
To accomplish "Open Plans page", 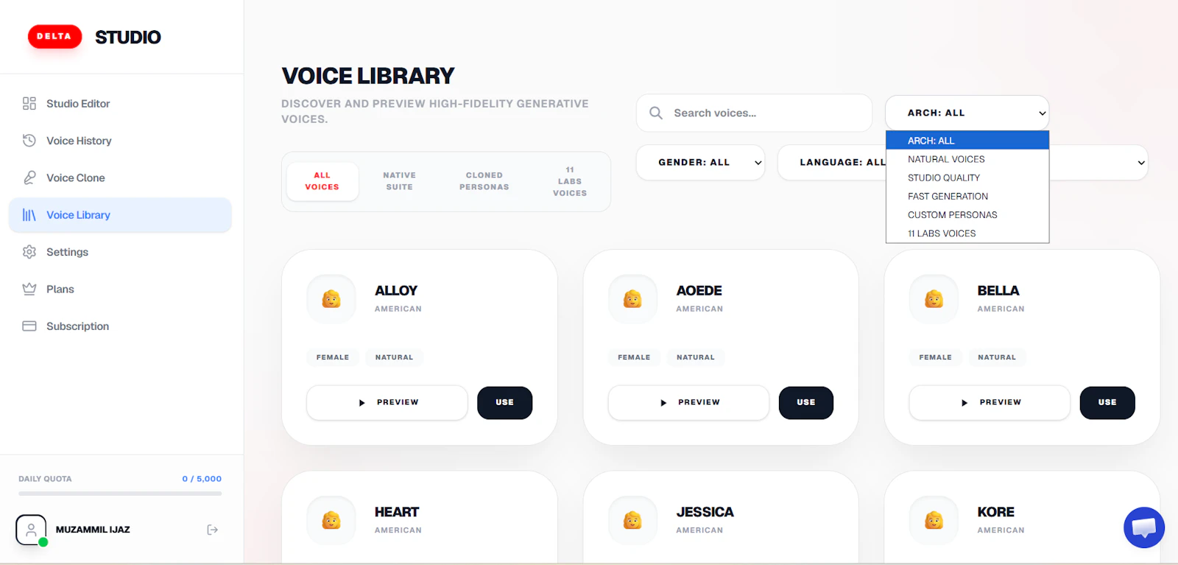I will pyautogui.click(x=120, y=289).
